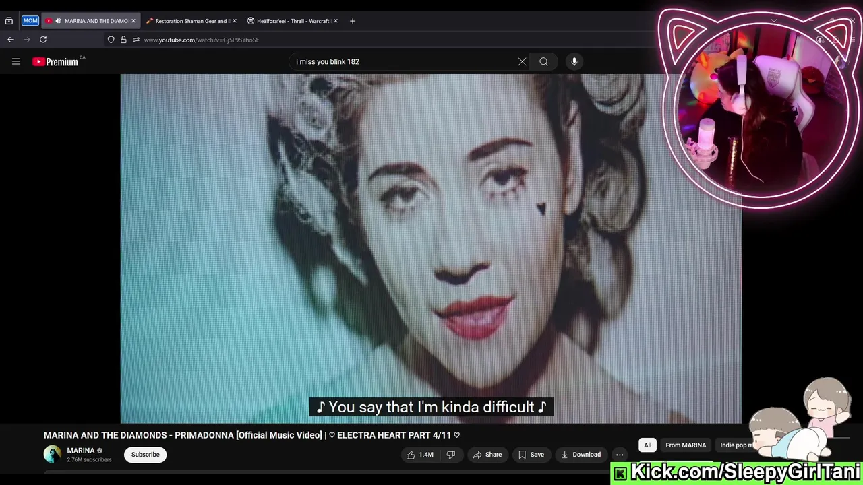Mute the MARINA tab audio icon

coord(58,21)
